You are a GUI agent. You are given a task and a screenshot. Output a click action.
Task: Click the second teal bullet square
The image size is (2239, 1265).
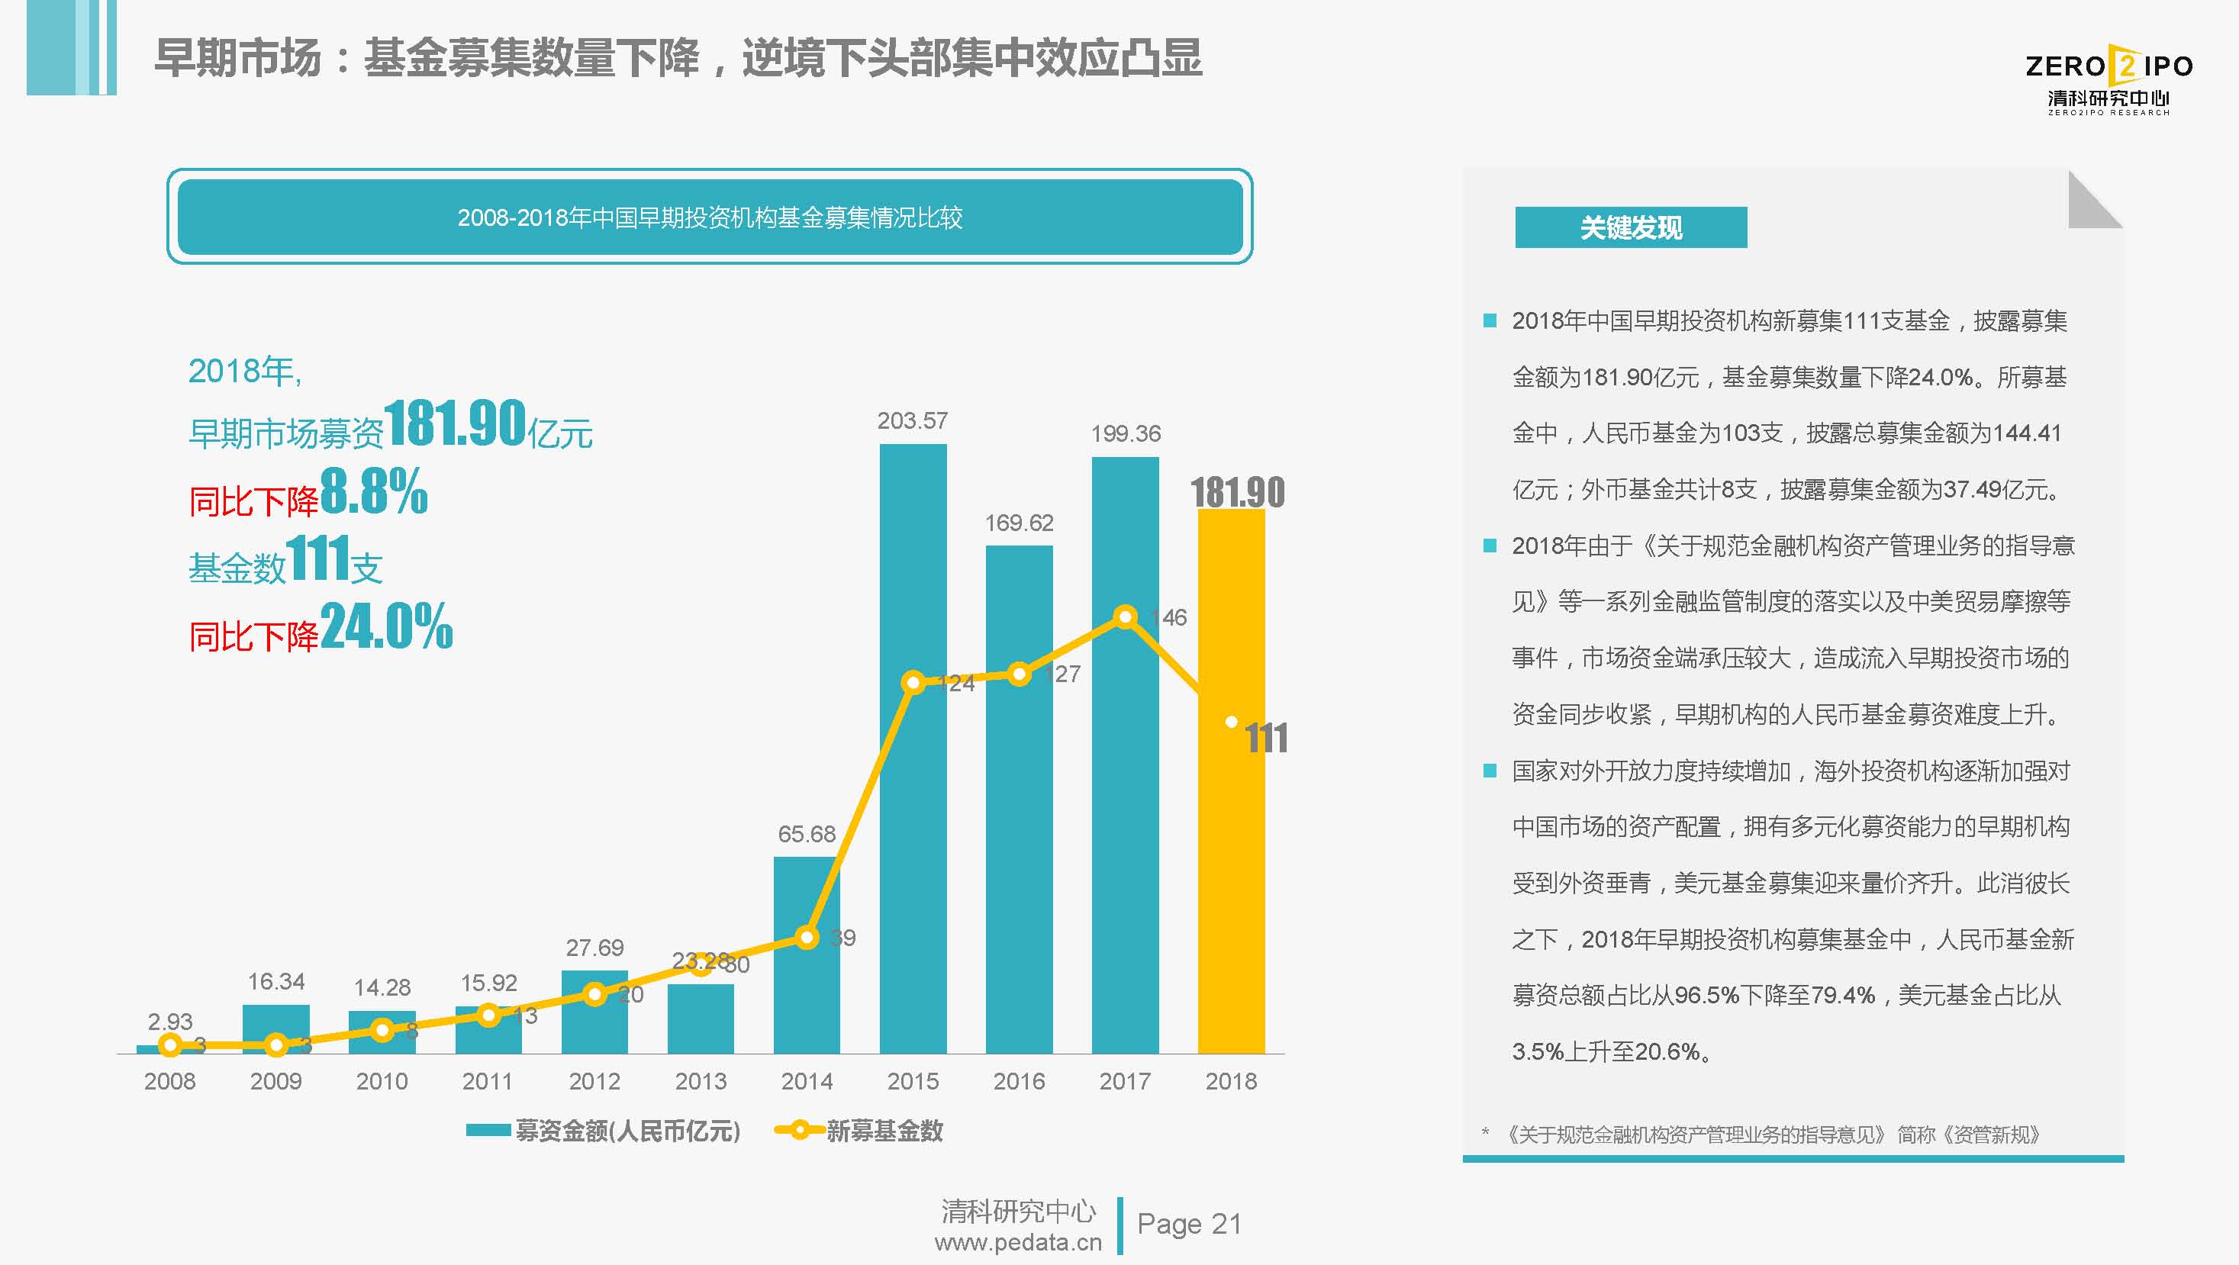pos(1490,546)
